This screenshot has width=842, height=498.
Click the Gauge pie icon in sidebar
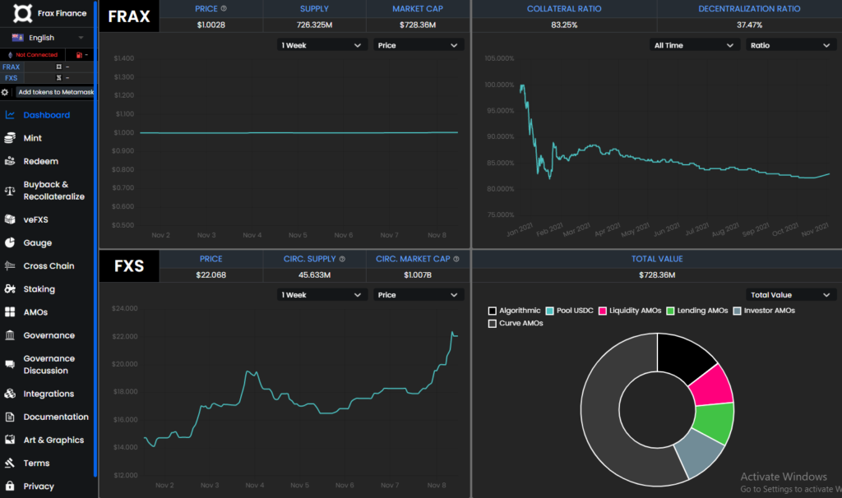pyautogui.click(x=10, y=243)
